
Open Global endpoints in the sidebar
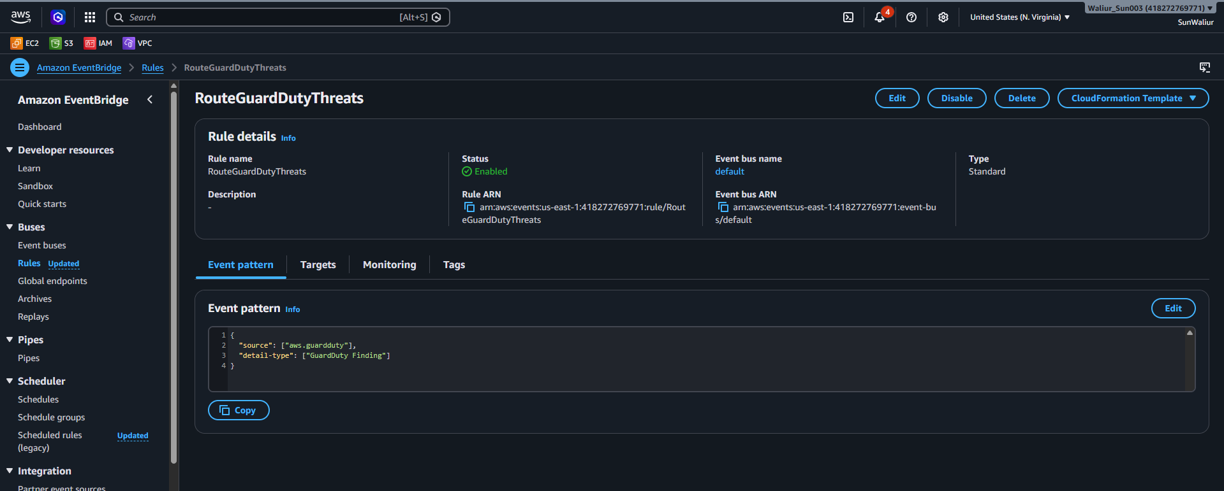[52, 281]
